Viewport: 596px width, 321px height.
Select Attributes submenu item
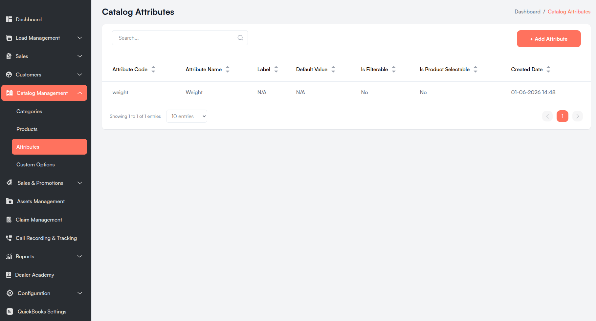(49, 147)
